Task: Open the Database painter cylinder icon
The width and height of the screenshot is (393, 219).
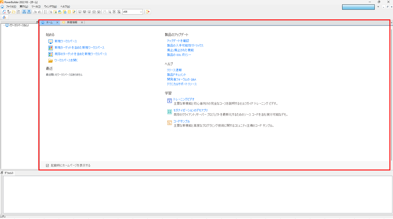Action: click(x=69, y=12)
